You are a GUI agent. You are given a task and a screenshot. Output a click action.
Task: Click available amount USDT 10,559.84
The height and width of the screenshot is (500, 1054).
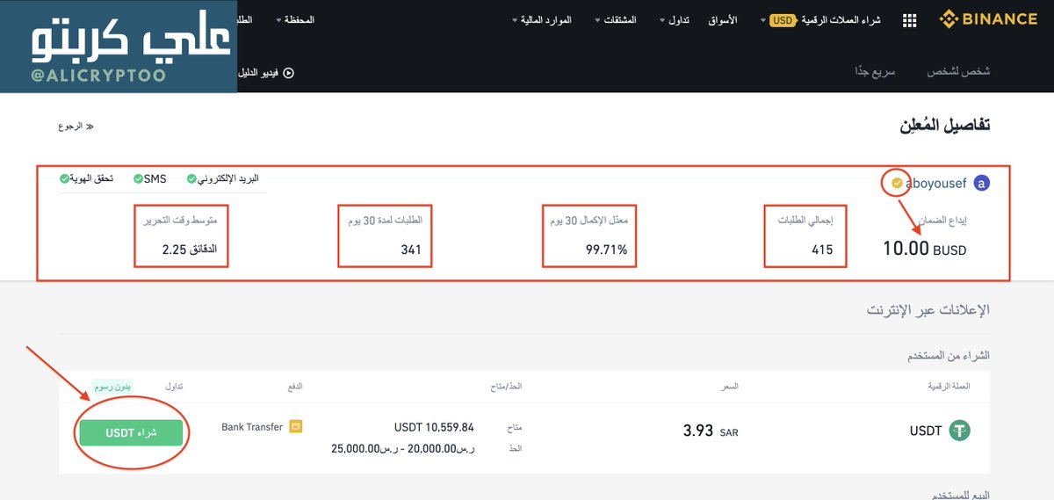(x=434, y=428)
